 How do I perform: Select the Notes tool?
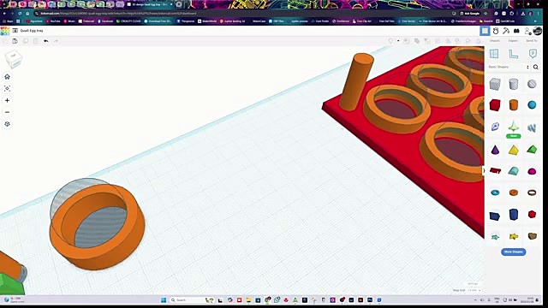coord(533,54)
